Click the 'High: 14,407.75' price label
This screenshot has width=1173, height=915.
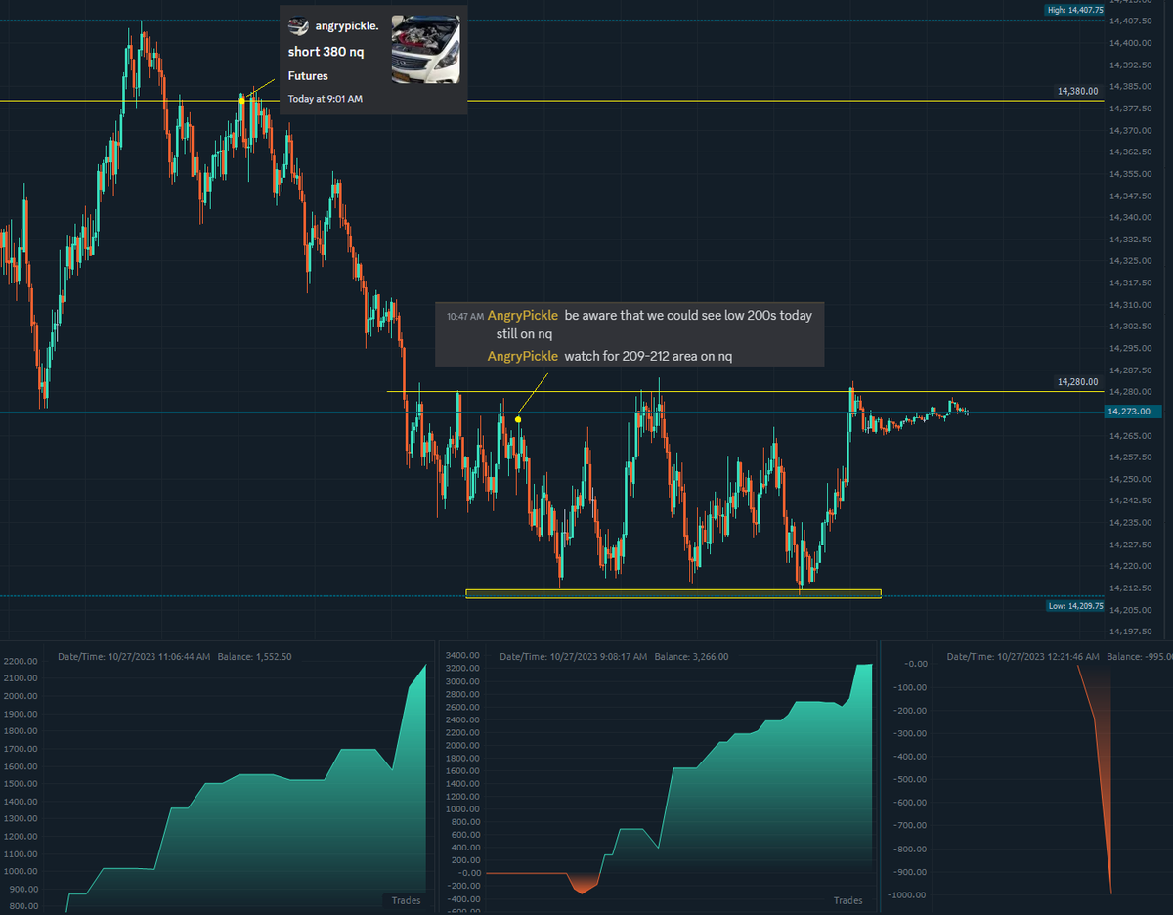point(1074,10)
